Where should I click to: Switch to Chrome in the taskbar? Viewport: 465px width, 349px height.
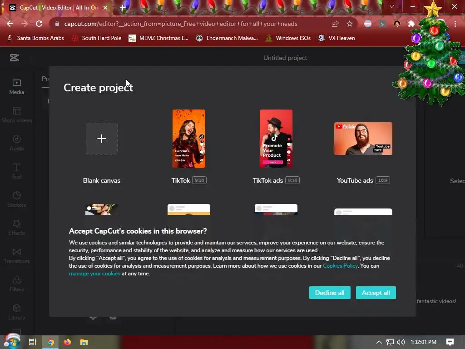50,342
